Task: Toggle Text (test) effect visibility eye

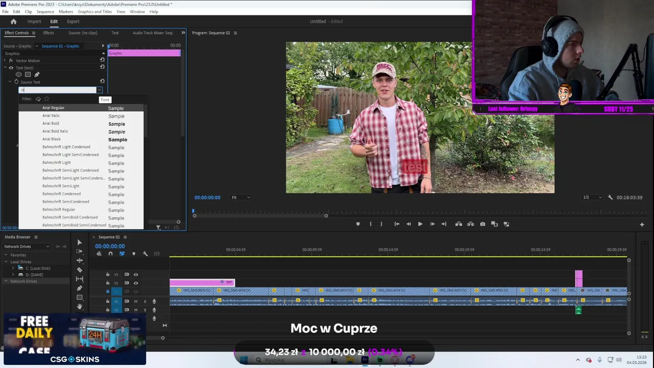Action: tap(11, 67)
